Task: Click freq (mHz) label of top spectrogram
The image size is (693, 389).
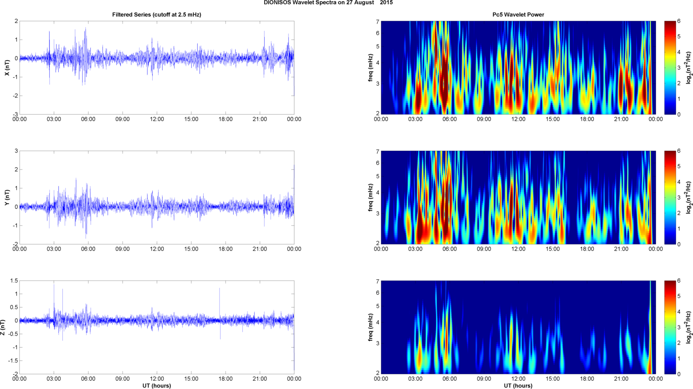Action: click(x=371, y=67)
